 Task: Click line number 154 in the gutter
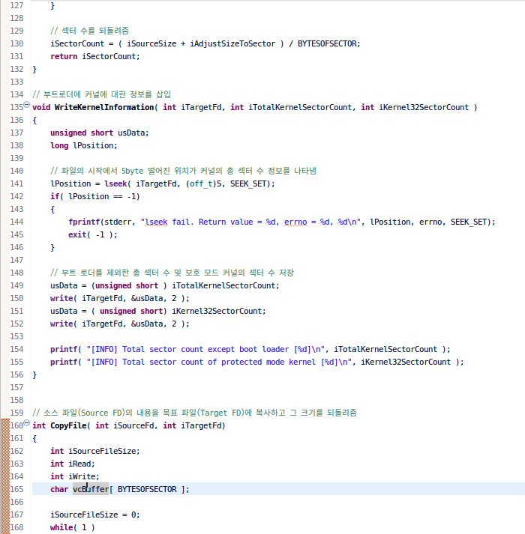tap(16, 350)
